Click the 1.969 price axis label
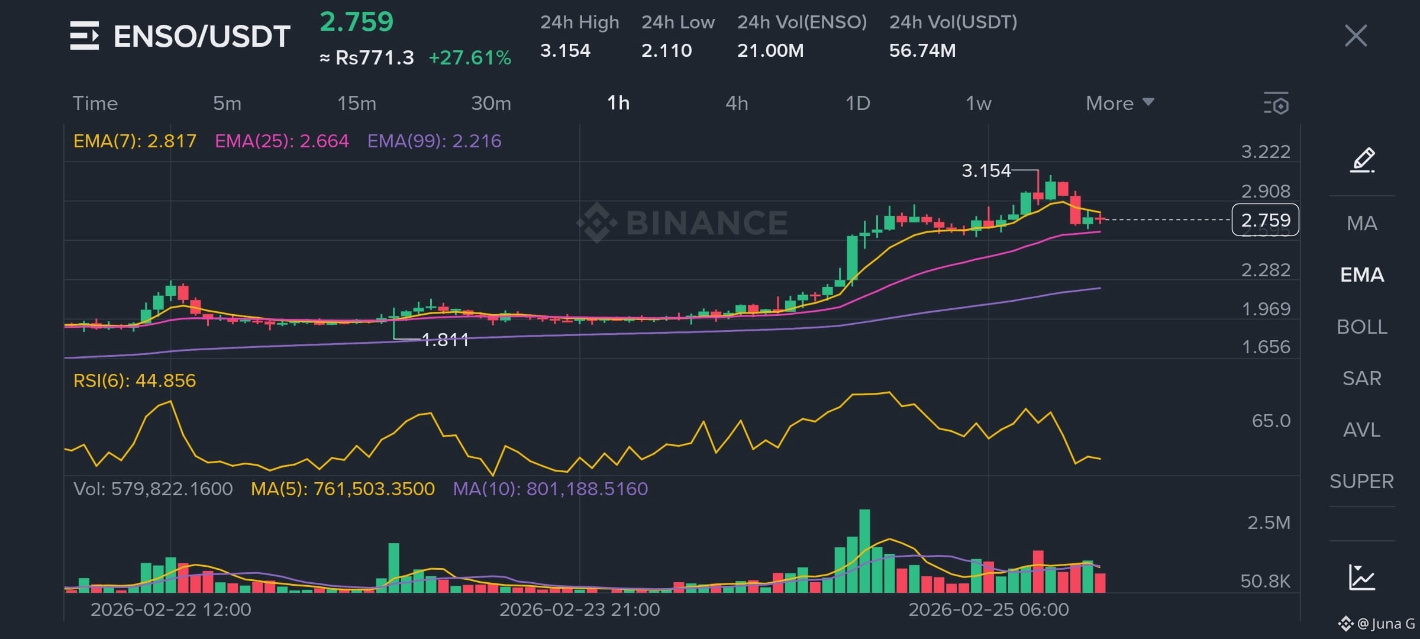The image size is (1420, 639). pyautogui.click(x=1266, y=309)
